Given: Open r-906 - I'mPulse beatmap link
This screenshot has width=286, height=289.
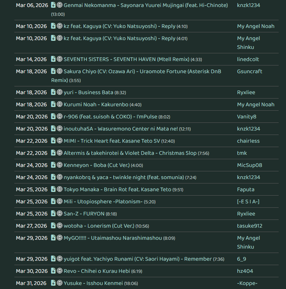Looking at the screenshot, I should point(110,117).
